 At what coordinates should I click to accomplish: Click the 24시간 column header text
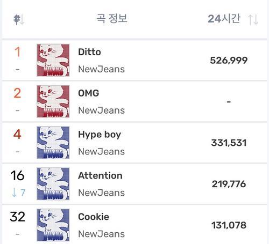(x=224, y=19)
